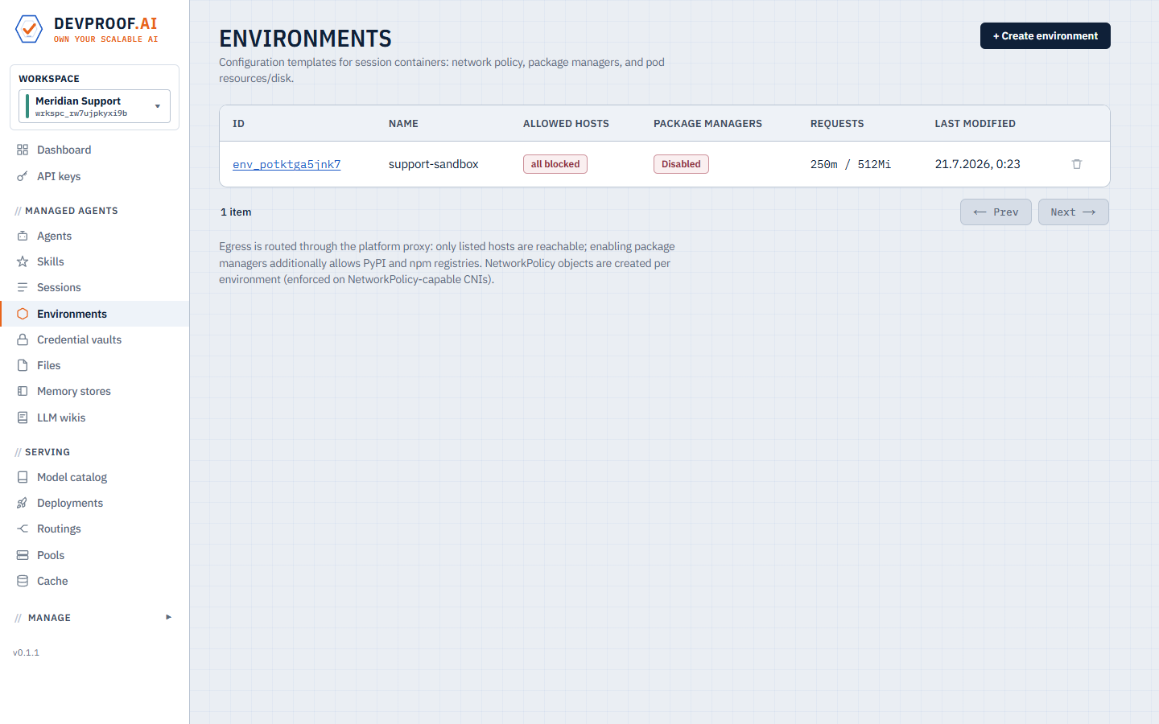Viewport: 1159px width, 724px height.
Task: Expand the Manage section arrow
Action: point(168,617)
